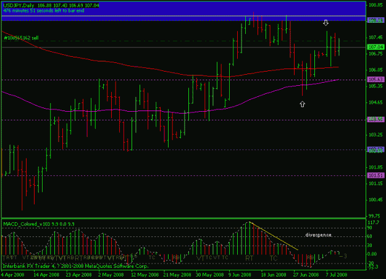Click the 117.7 MACD scale value

(373, 222)
